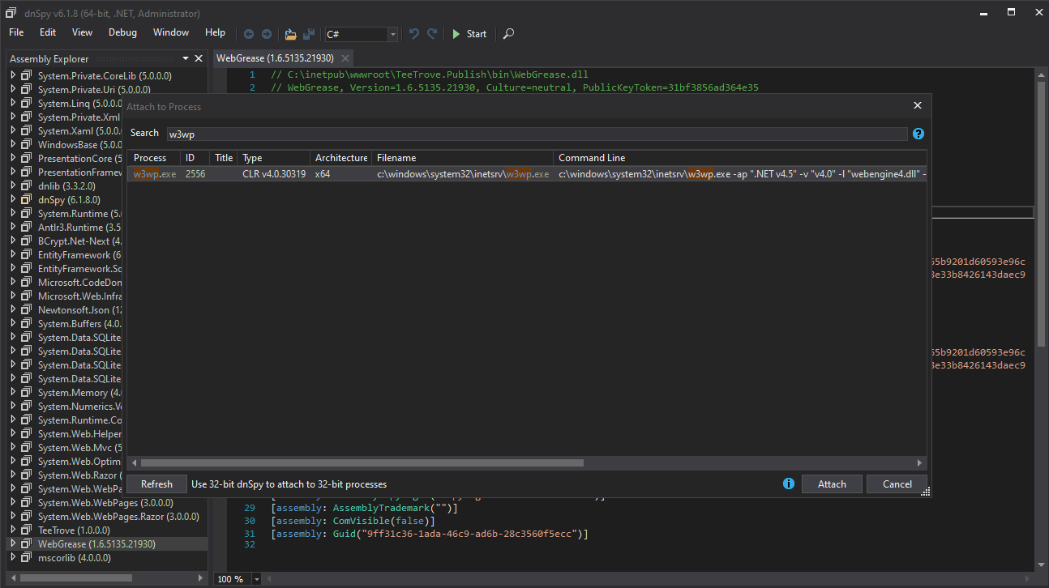
Task: Click the Search input field with w3wp
Action: (x=535, y=134)
